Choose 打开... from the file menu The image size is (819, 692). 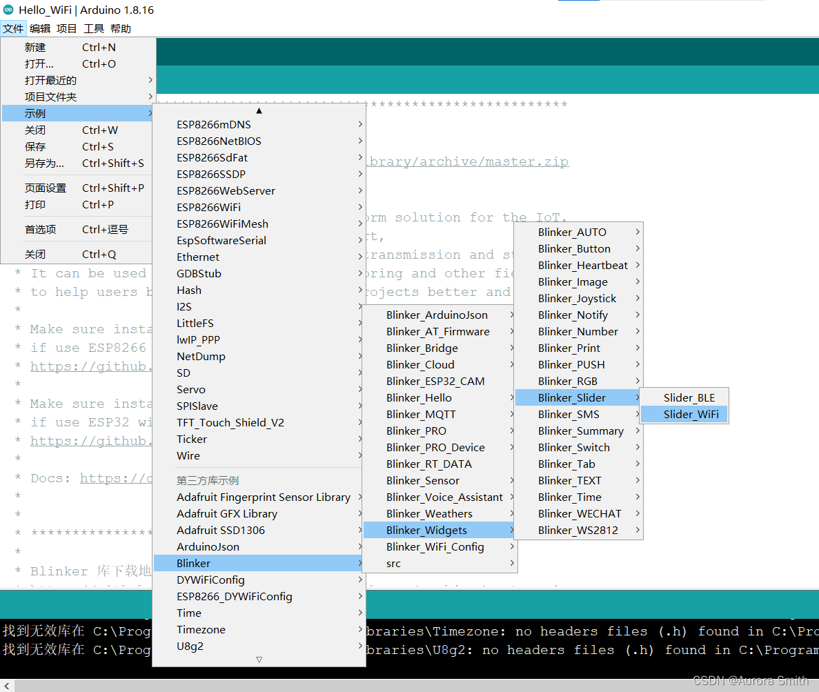point(77,63)
